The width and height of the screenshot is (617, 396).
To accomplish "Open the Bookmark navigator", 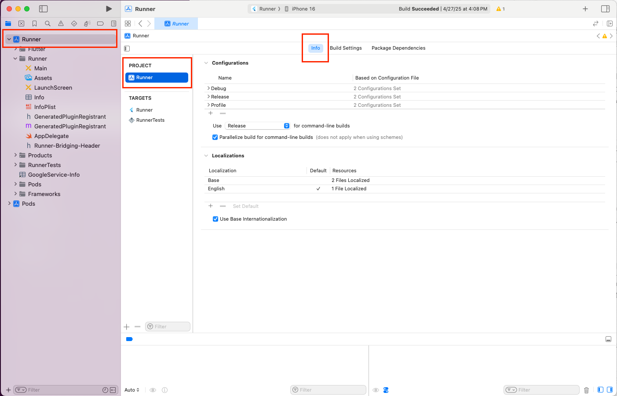I will pyautogui.click(x=34, y=23).
